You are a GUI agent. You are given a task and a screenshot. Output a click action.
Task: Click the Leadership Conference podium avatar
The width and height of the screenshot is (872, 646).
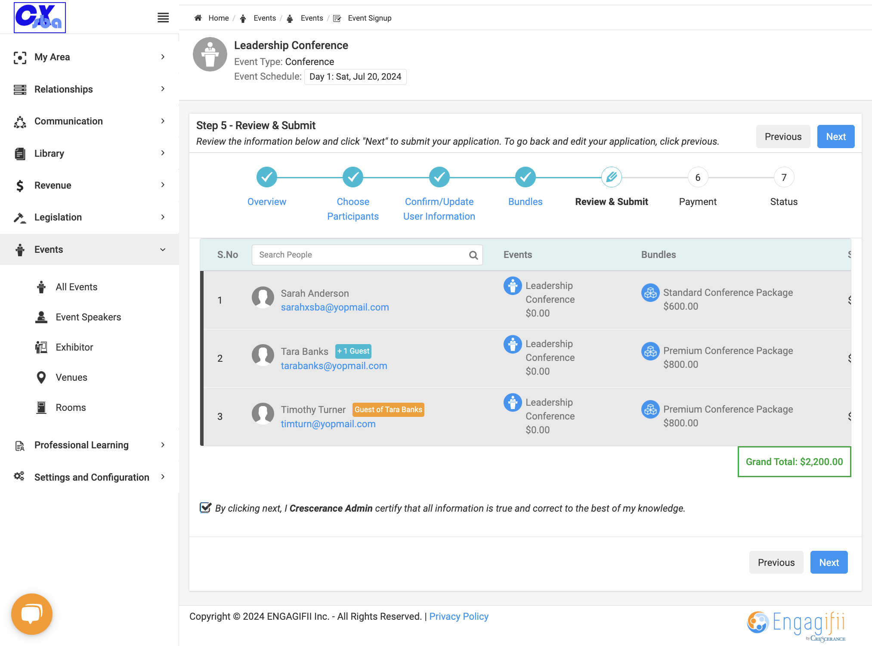pyautogui.click(x=210, y=54)
